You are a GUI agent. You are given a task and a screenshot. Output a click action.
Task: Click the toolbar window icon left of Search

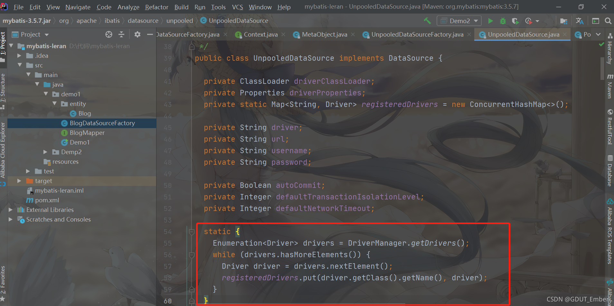(596, 21)
